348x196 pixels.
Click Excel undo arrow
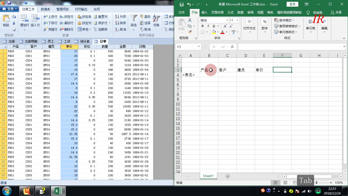189,4
